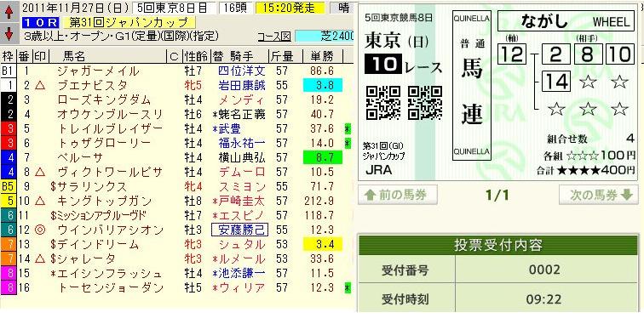Click the 15:20発走 start time label
The width and height of the screenshot is (644, 318).
coord(290,8)
